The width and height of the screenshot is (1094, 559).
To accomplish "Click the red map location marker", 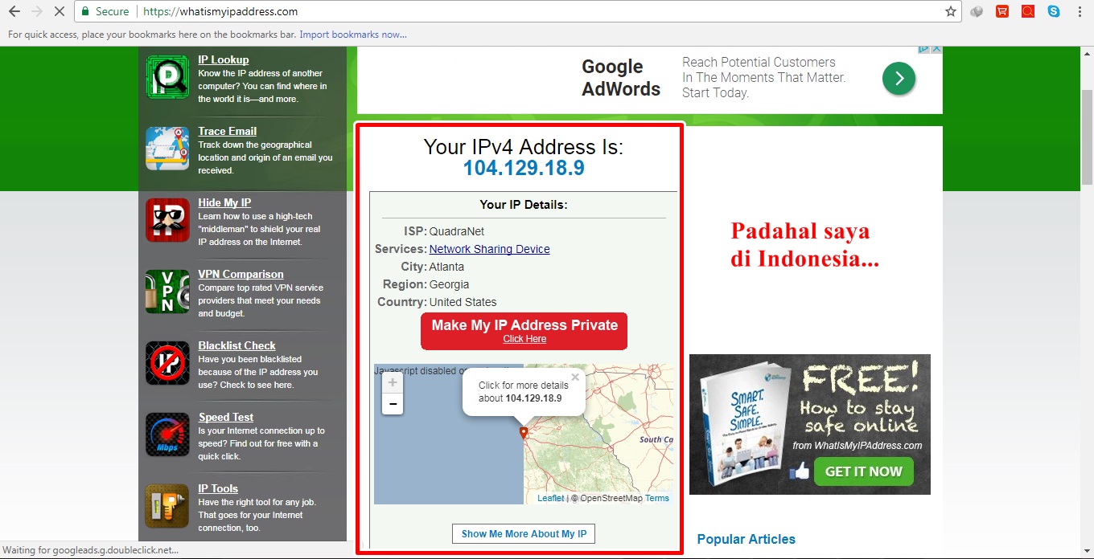I will [x=524, y=434].
